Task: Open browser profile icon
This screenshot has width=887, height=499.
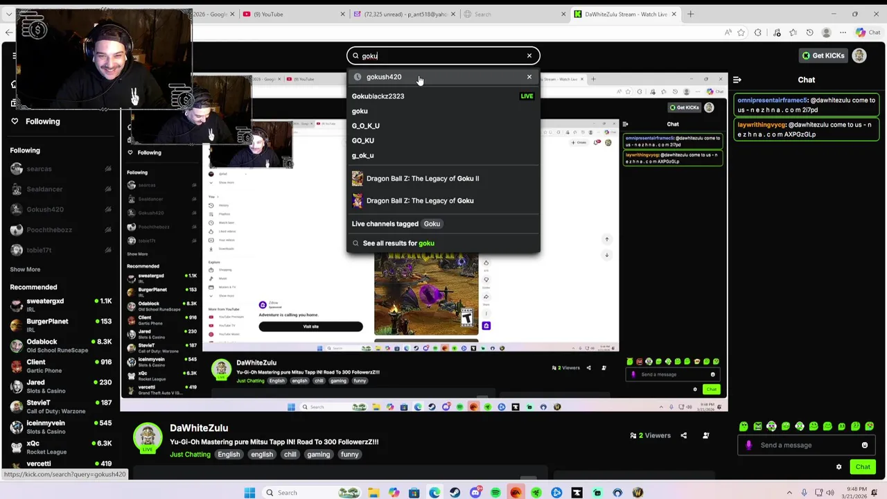Action: tap(826, 33)
